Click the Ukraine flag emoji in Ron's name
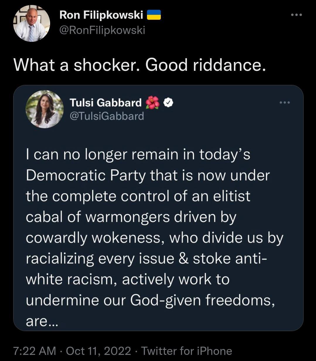 [154, 14]
